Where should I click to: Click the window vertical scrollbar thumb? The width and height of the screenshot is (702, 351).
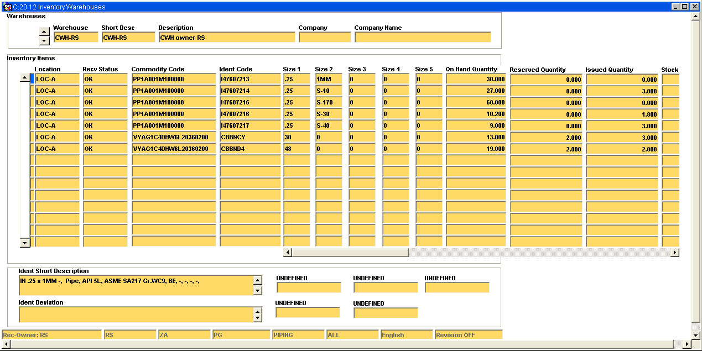[696, 172]
